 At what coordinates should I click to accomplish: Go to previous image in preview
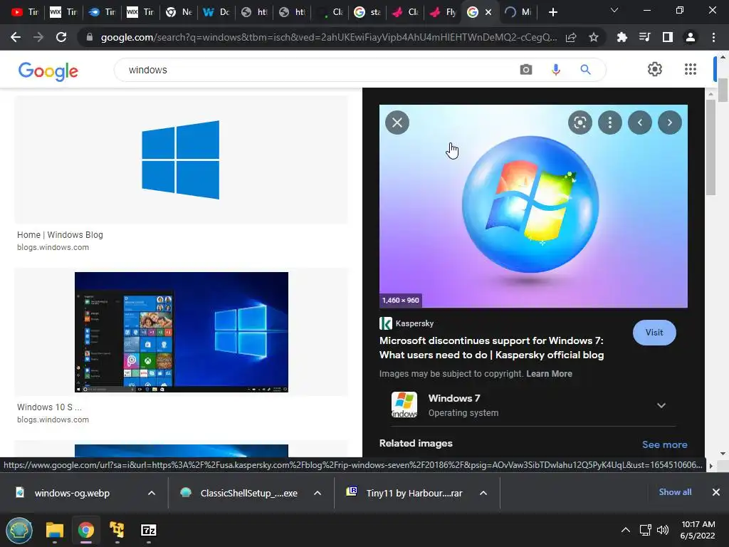tap(640, 123)
